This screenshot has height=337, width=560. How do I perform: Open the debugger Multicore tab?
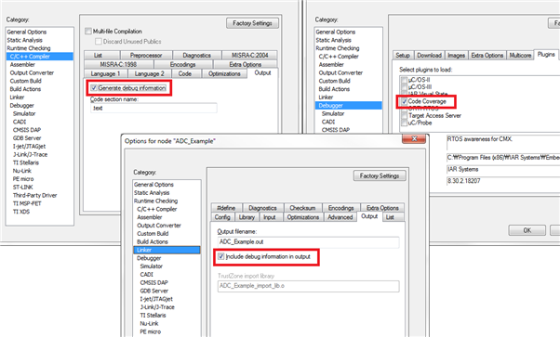coord(520,56)
